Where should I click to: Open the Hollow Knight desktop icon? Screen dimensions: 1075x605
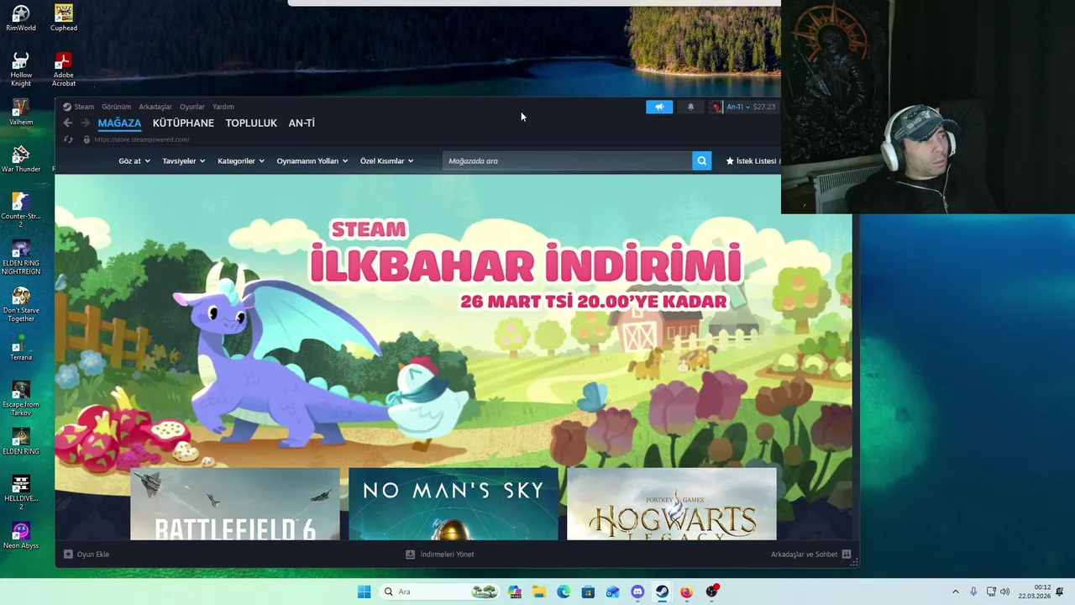tap(21, 69)
